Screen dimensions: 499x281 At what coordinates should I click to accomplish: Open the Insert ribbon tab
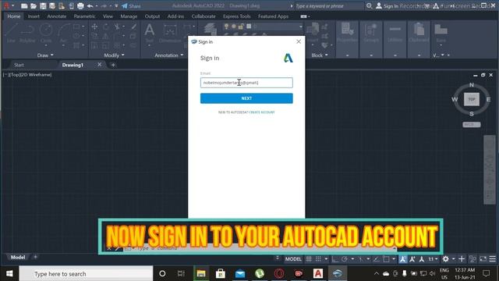(34, 16)
